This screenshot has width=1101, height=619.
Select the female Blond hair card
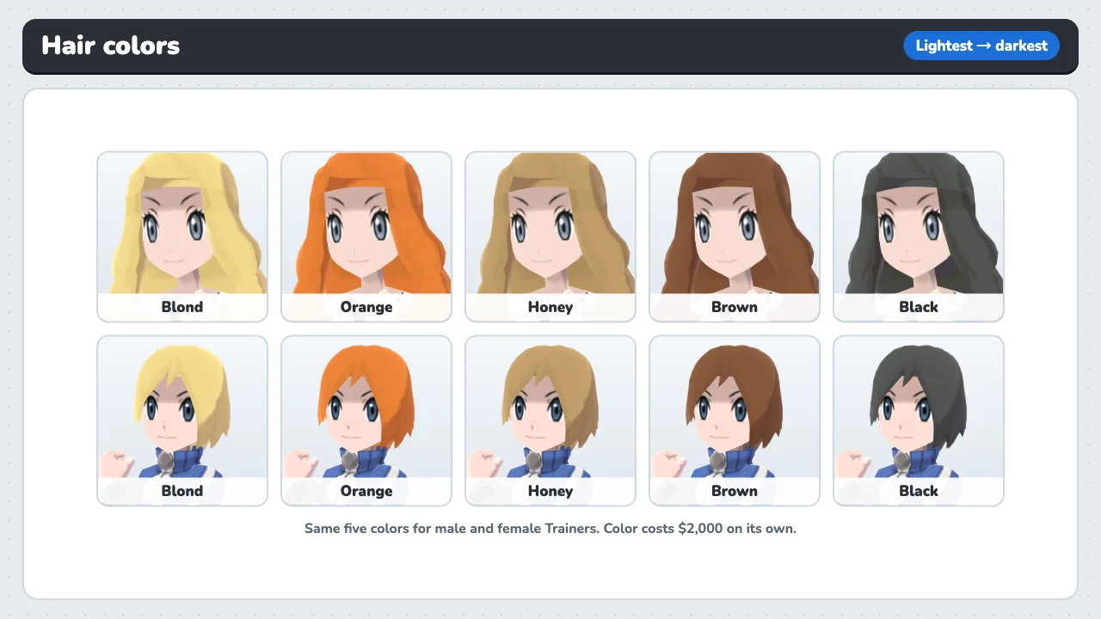tap(182, 236)
